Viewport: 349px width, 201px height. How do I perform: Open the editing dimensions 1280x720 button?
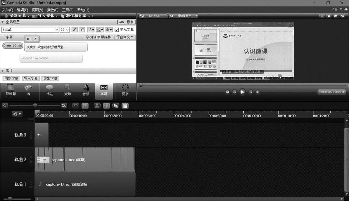pyautogui.click(x=153, y=16)
